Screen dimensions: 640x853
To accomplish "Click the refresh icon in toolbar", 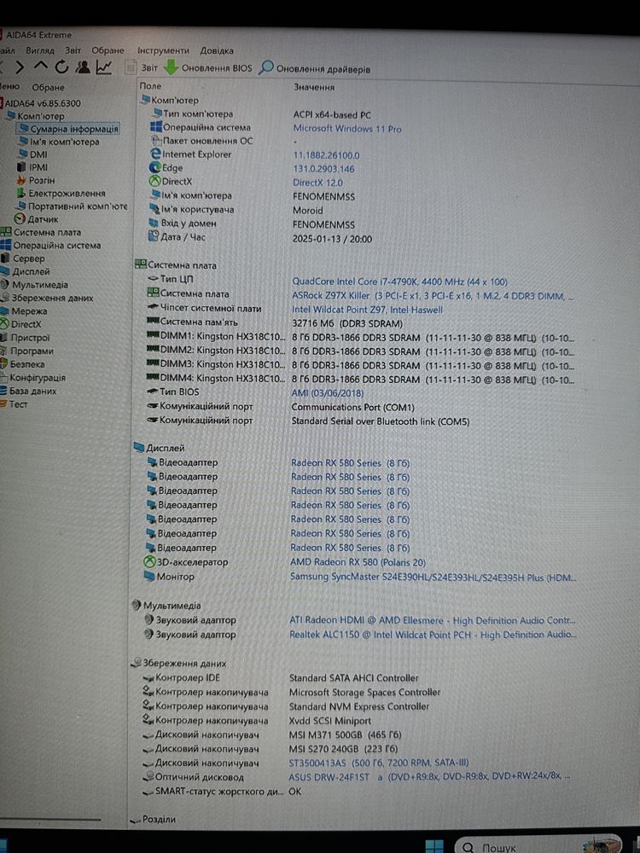I will point(61,67).
